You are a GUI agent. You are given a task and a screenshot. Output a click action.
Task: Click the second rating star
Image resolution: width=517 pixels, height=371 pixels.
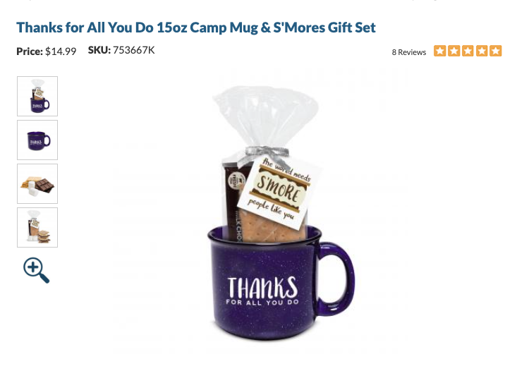454,51
